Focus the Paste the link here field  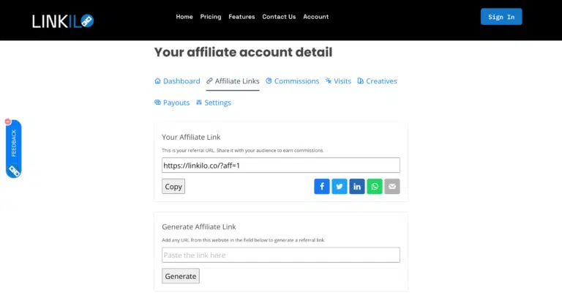tap(281, 255)
